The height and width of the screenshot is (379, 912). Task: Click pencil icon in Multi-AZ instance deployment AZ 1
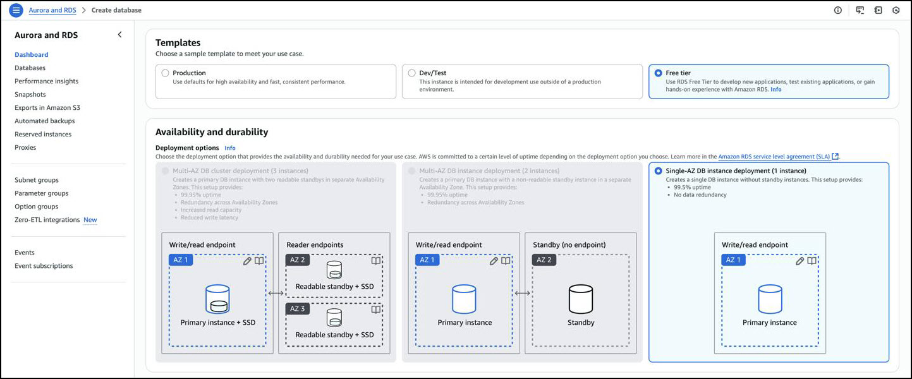click(494, 260)
